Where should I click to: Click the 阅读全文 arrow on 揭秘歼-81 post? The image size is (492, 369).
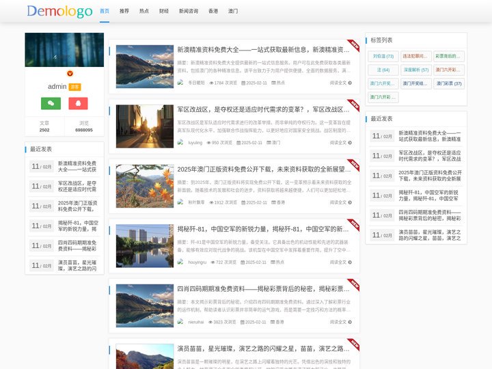tap(350, 262)
